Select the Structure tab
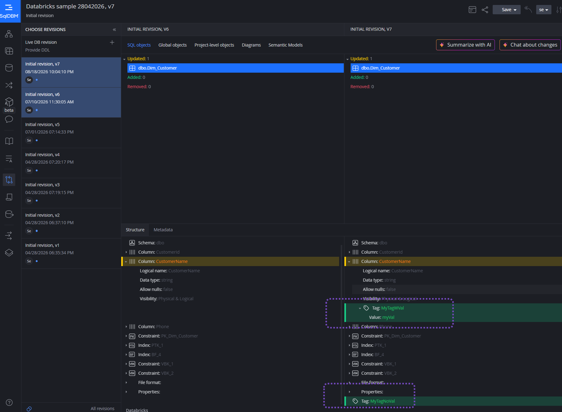This screenshot has height=412, width=562. 135,230
